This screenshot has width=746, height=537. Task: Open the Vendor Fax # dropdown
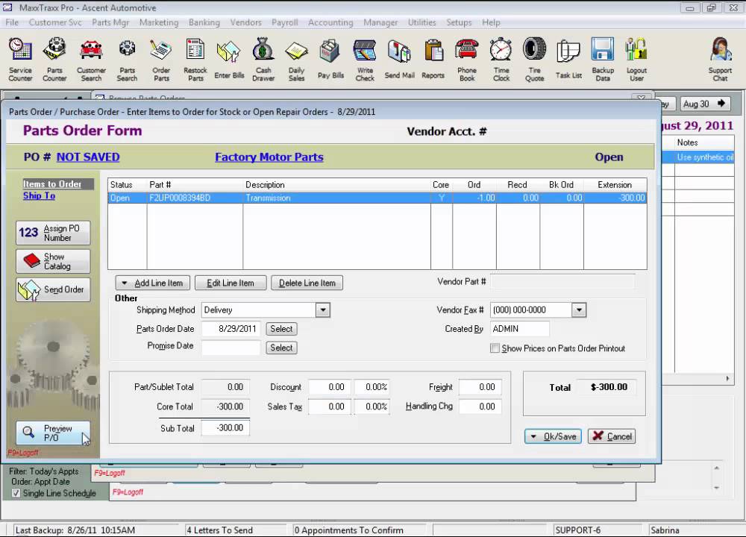pyautogui.click(x=579, y=310)
